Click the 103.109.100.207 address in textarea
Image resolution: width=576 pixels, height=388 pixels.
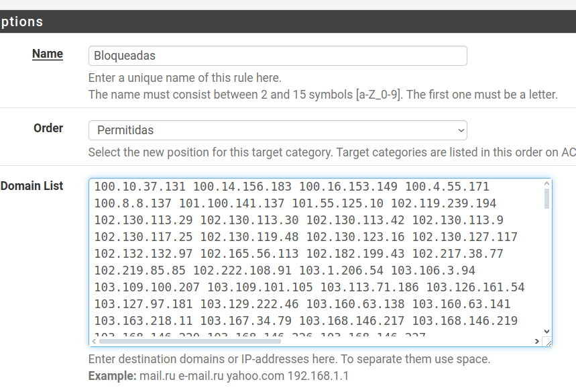tap(146, 287)
